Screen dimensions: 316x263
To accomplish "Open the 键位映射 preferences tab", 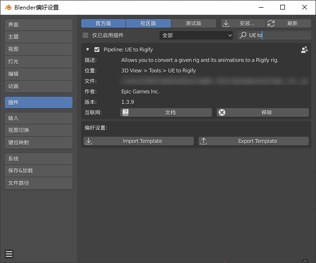I will 39,142.
